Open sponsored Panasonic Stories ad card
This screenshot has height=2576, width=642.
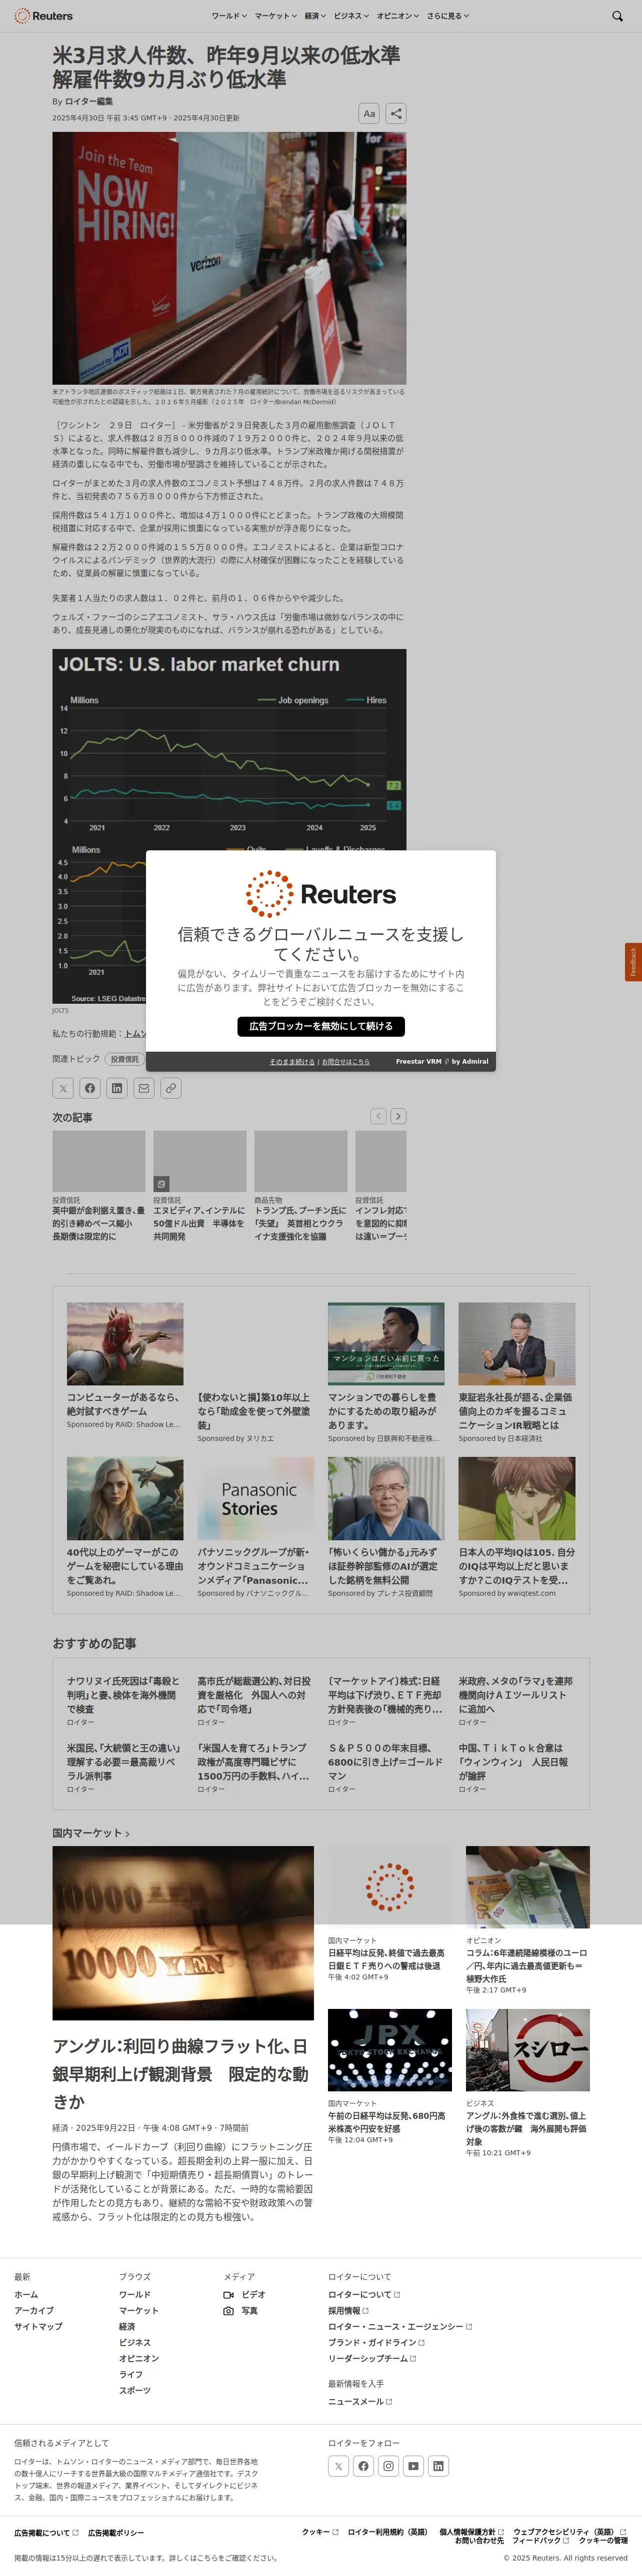(256, 1527)
